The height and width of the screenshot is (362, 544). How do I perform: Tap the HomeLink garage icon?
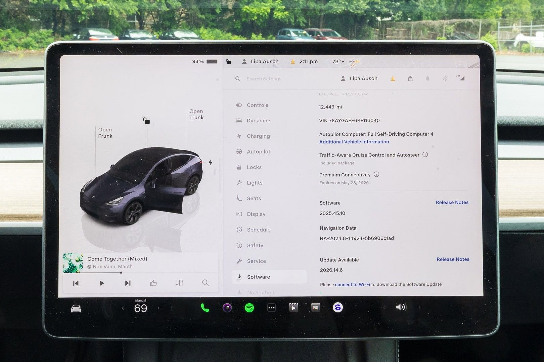point(410,78)
